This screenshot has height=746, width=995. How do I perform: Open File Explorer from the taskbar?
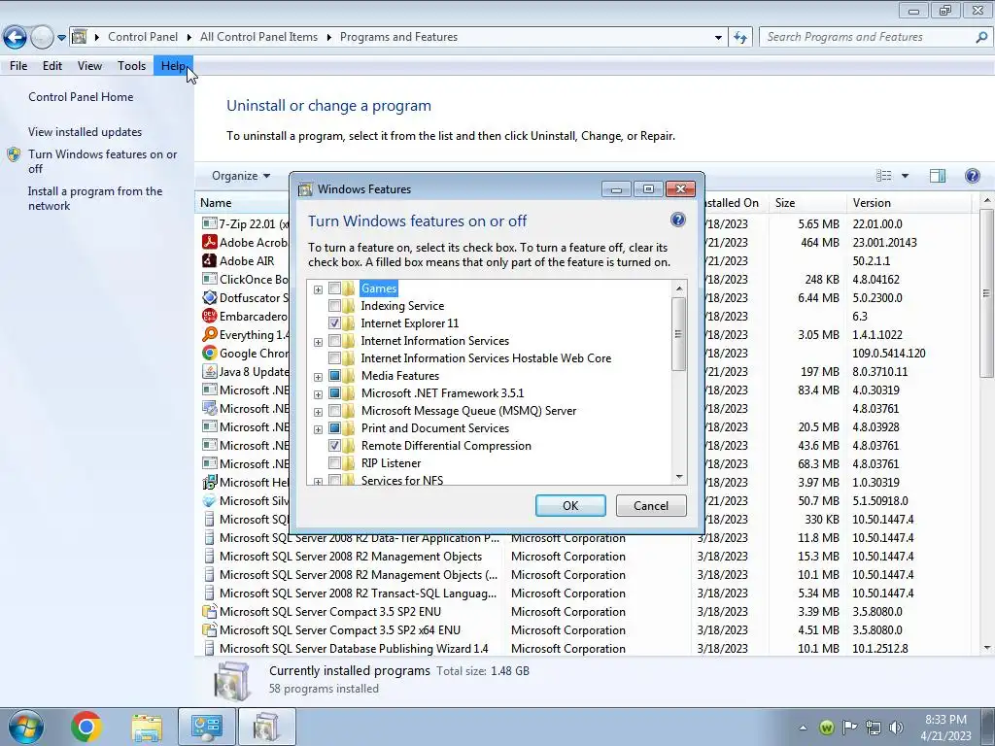click(x=147, y=727)
